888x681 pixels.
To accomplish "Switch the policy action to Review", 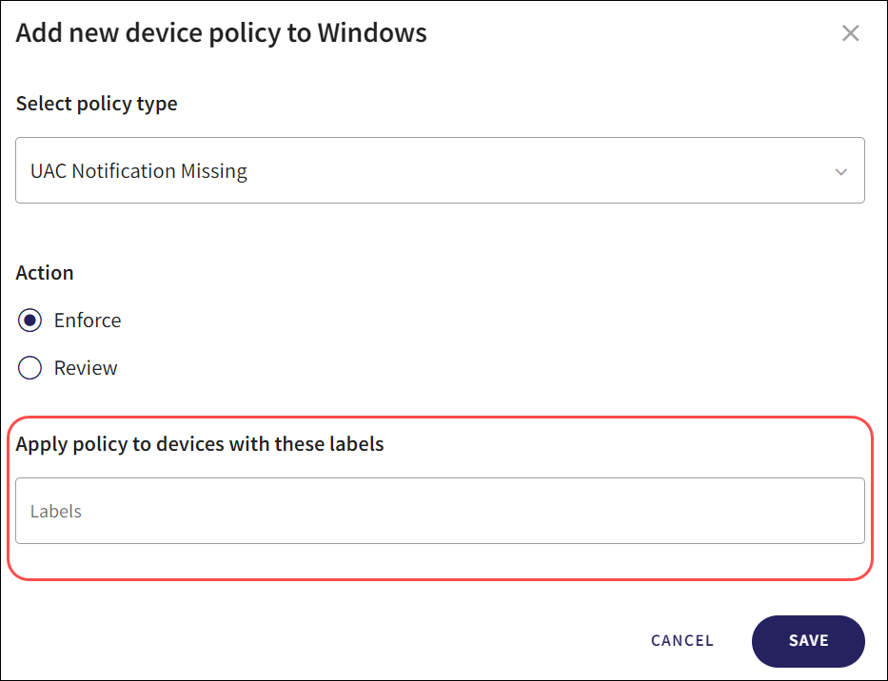I will (30, 368).
